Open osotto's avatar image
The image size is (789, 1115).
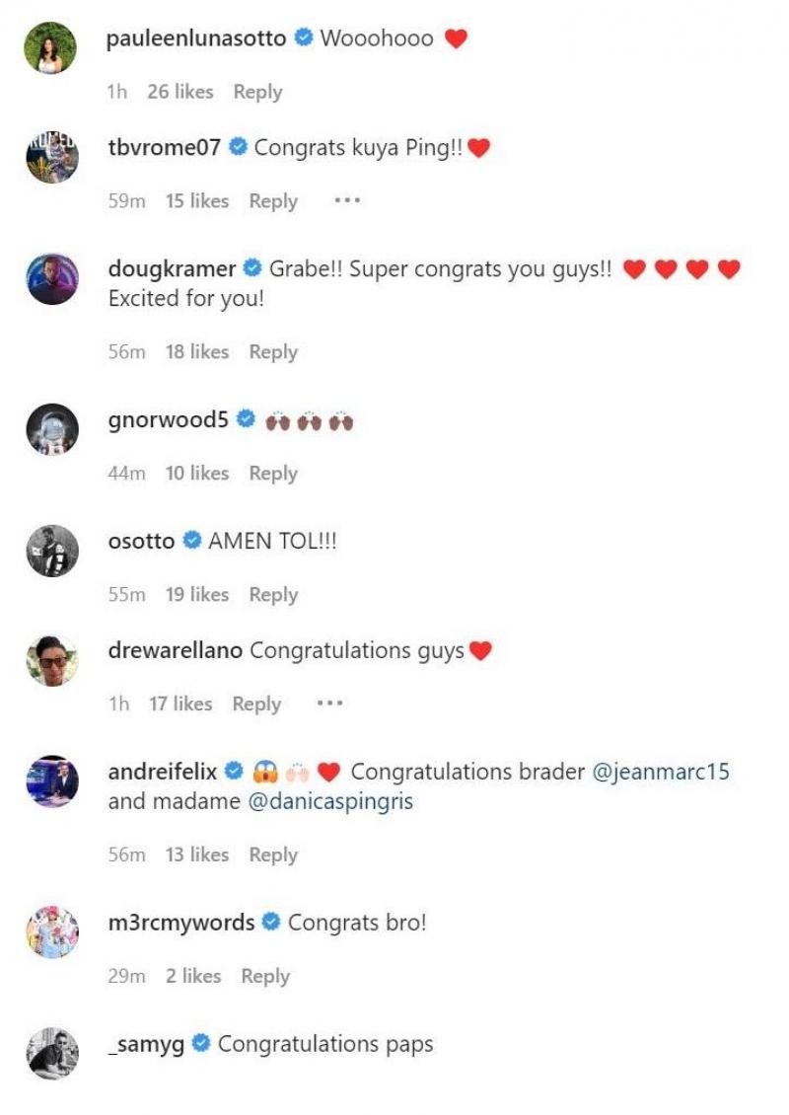coord(51,550)
